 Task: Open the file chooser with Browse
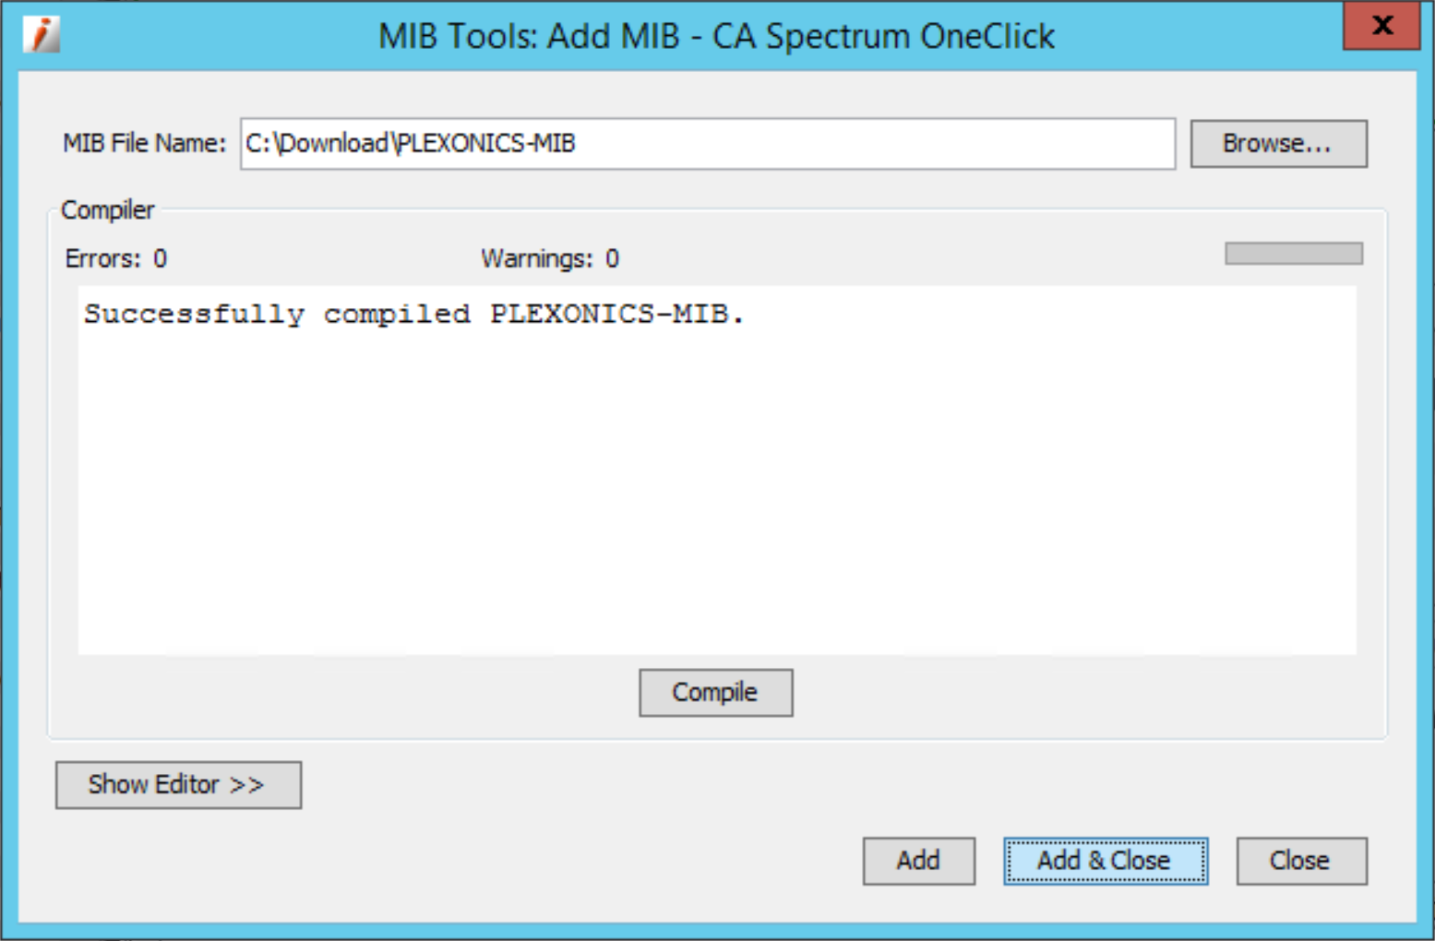coord(1278,143)
